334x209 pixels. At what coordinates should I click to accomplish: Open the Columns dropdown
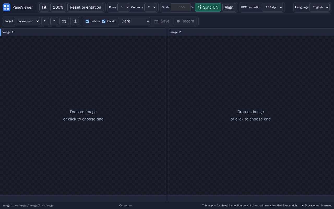(151, 7)
